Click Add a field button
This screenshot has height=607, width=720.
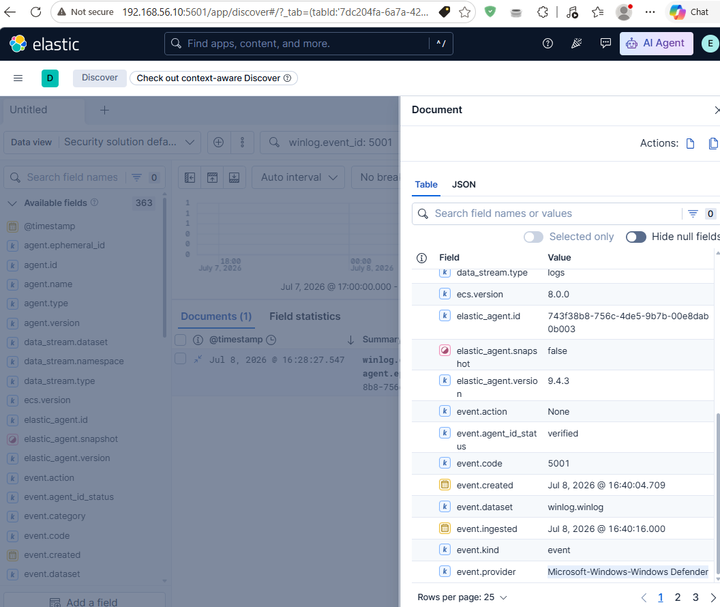point(85,602)
